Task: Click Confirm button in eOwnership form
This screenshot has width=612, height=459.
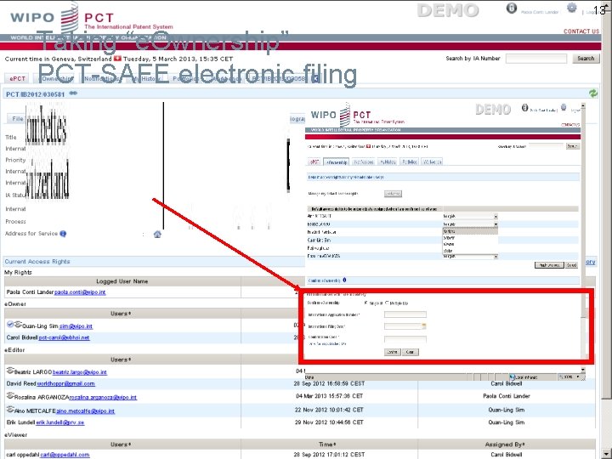Action: [x=392, y=352]
